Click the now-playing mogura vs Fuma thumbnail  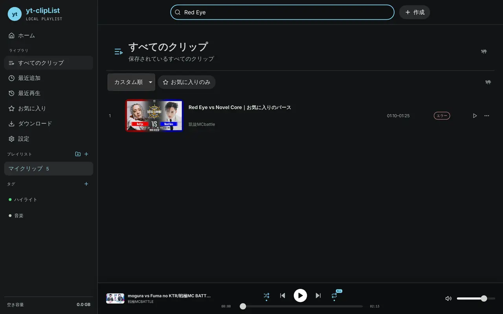(x=115, y=298)
